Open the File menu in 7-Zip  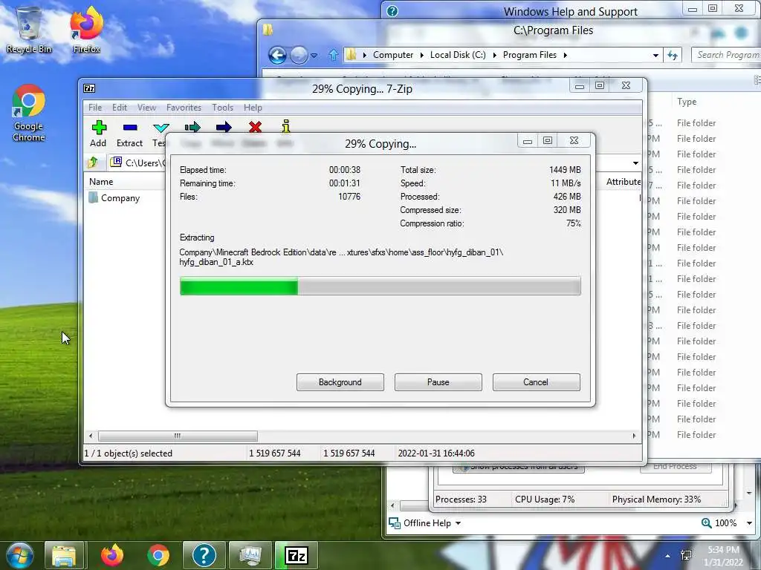point(95,108)
